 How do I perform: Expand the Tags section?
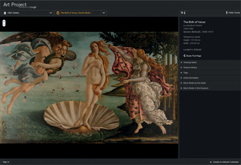(186, 73)
